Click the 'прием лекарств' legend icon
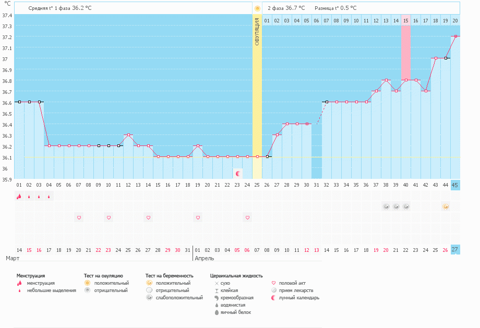This screenshot has width=480, height=328. (x=274, y=290)
